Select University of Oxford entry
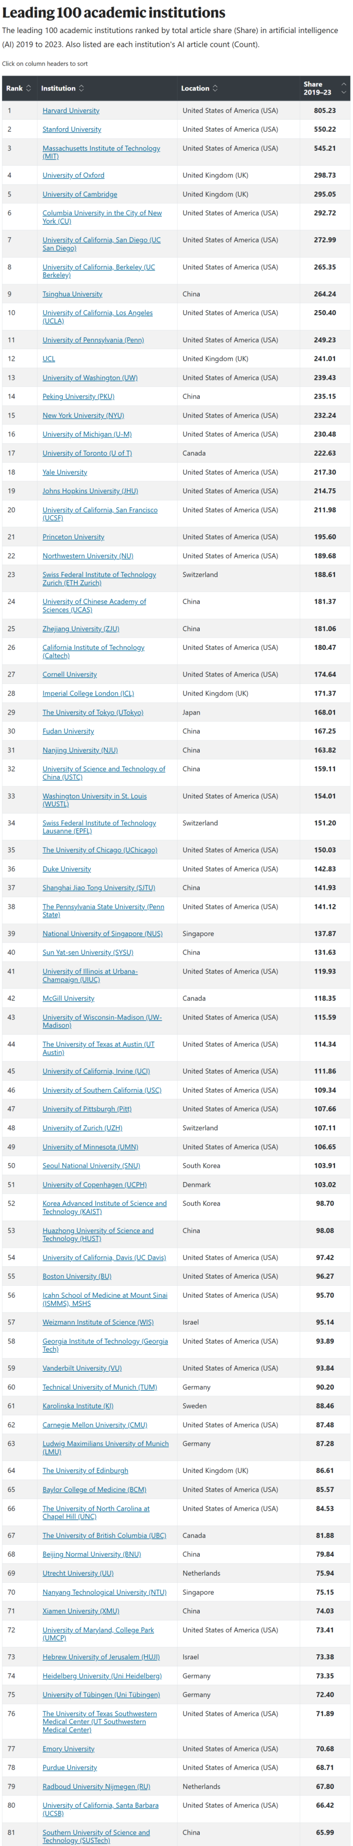This screenshot has height=1846, width=353. [73, 175]
